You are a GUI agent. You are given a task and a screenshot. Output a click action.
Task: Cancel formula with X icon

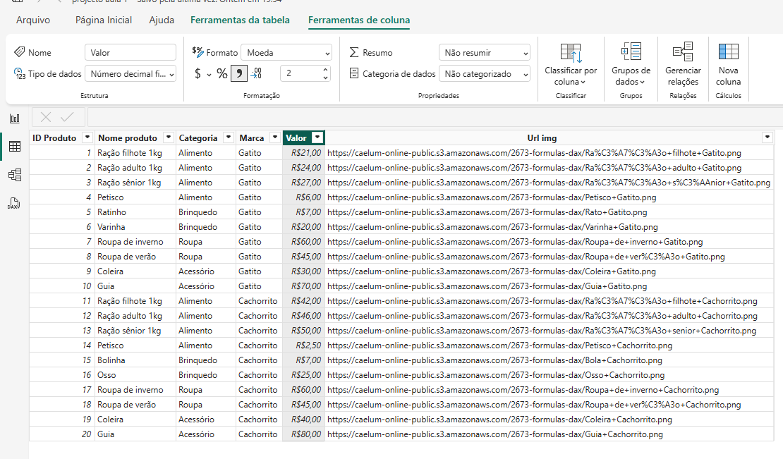(x=46, y=117)
